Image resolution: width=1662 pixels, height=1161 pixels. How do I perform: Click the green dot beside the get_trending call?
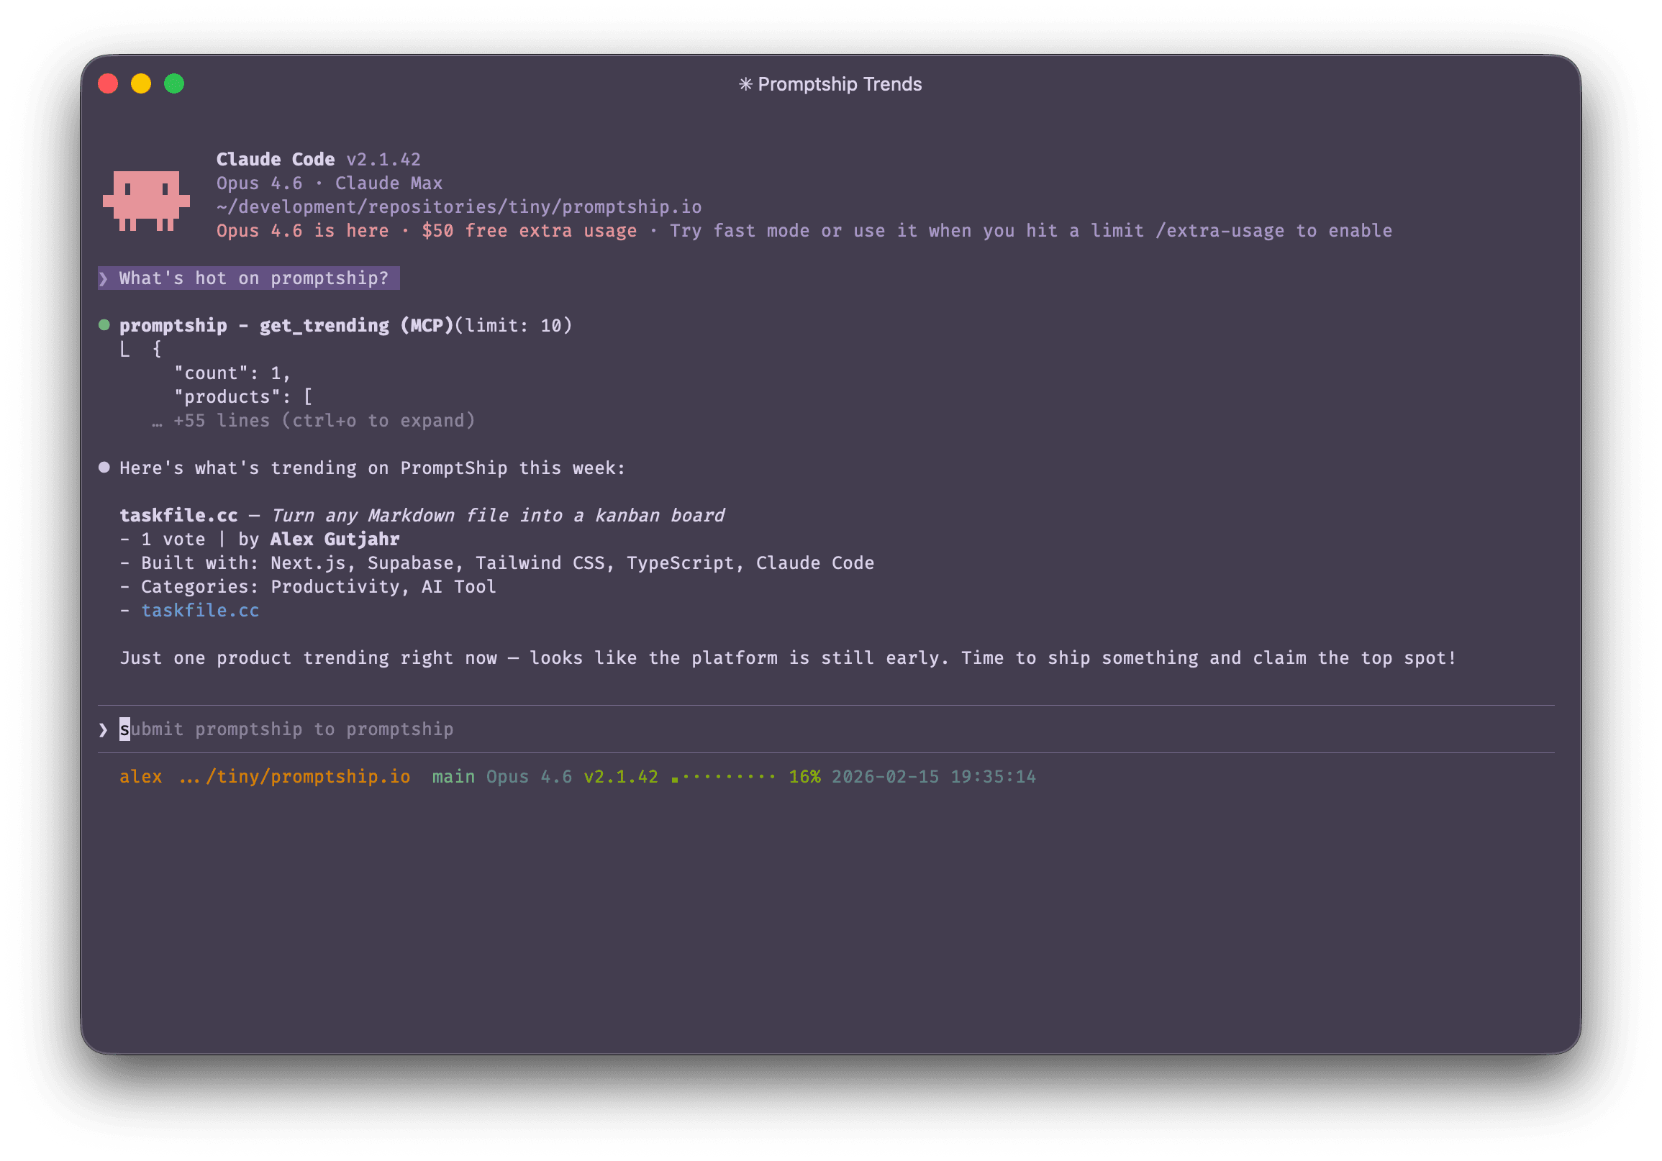click(104, 324)
